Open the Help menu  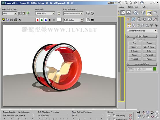click(x=144, y=7)
